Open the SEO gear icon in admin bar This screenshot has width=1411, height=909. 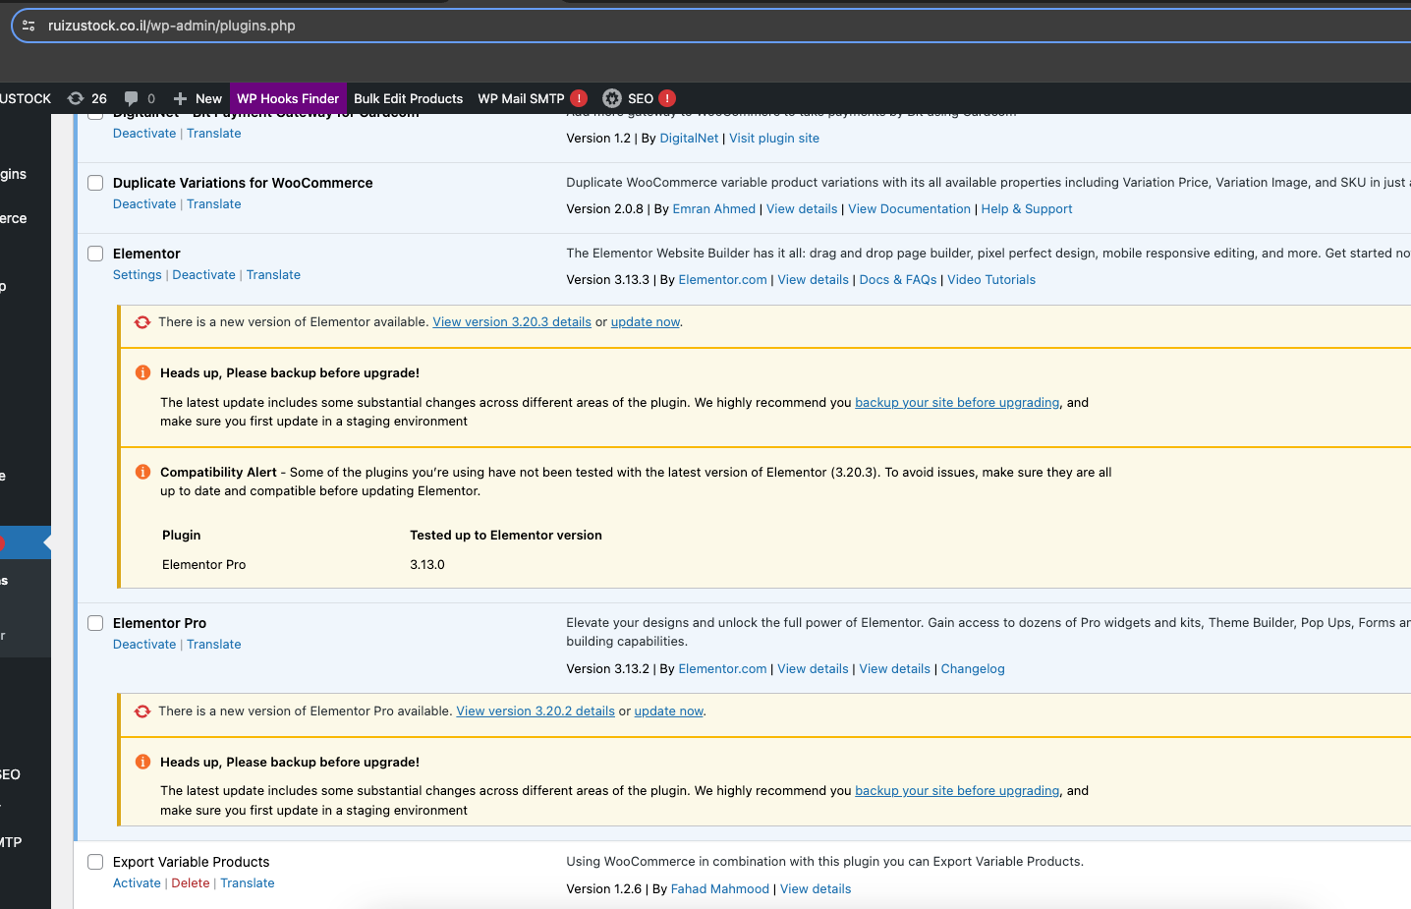[612, 98]
